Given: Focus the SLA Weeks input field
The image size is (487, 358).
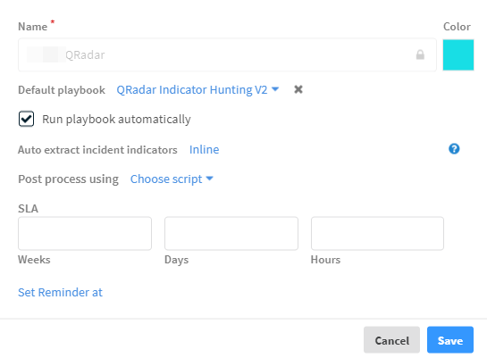Looking at the screenshot, I should pos(85,233).
